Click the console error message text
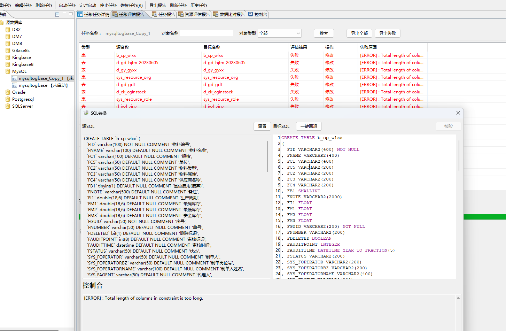The width and height of the screenshot is (506, 331). tap(143, 298)
